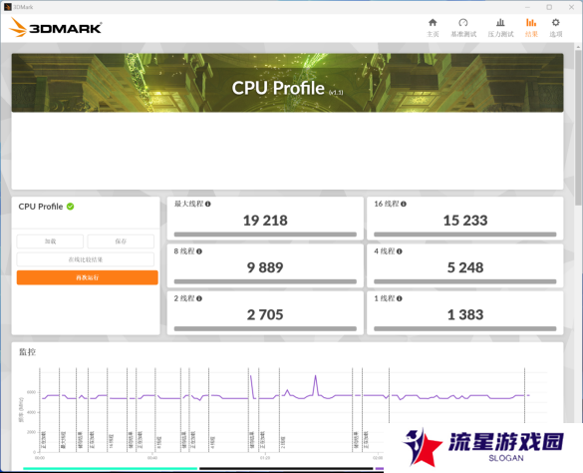Click the max threads score 19 218
This screenshot has height=473, width=583.
coord(265,221)
